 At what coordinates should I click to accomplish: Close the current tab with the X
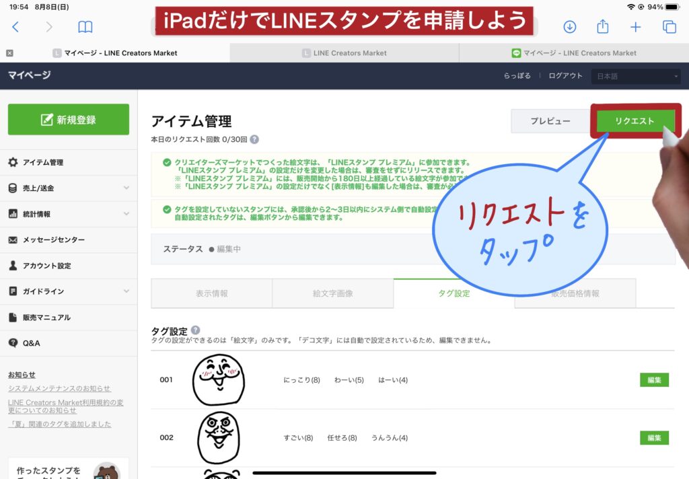point(9,53)
